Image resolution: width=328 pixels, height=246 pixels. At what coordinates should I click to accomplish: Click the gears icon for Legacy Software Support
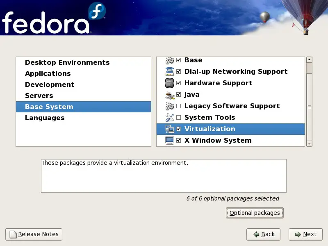click(x=170, y=106)
